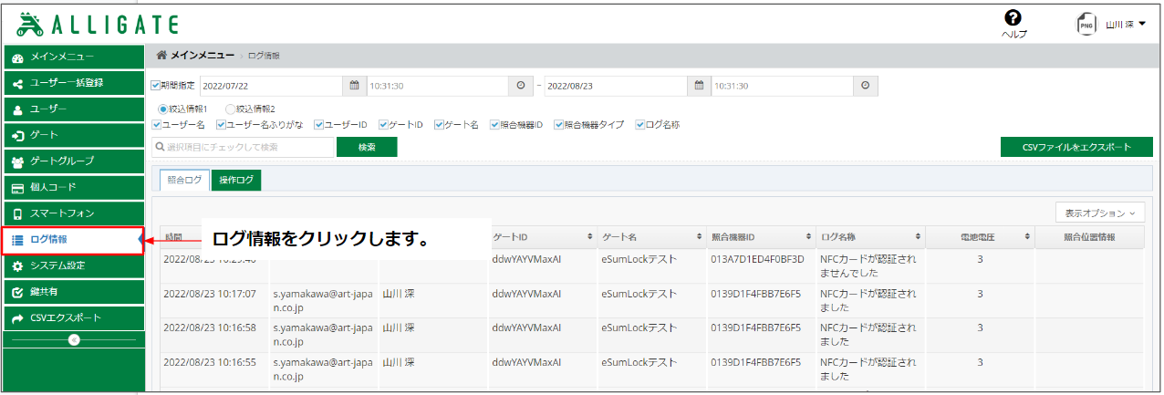The height and width of the screenshot is (395, 1164).
Task: Toggle the ゲート名 filter checkbox
Action: point(439,125)
